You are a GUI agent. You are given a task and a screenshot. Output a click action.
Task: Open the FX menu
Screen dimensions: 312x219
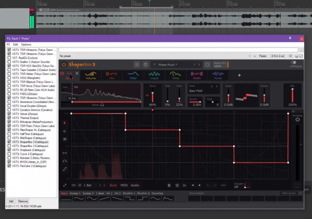8,45
